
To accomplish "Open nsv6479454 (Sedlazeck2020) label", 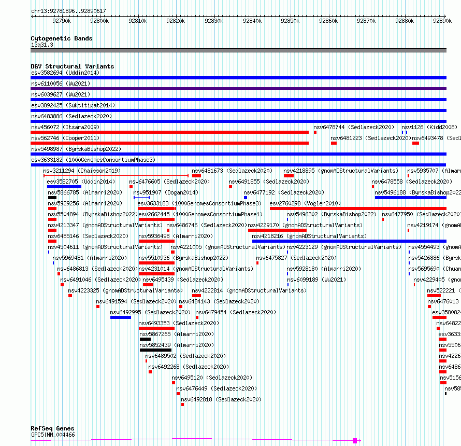I will point(236,312).
